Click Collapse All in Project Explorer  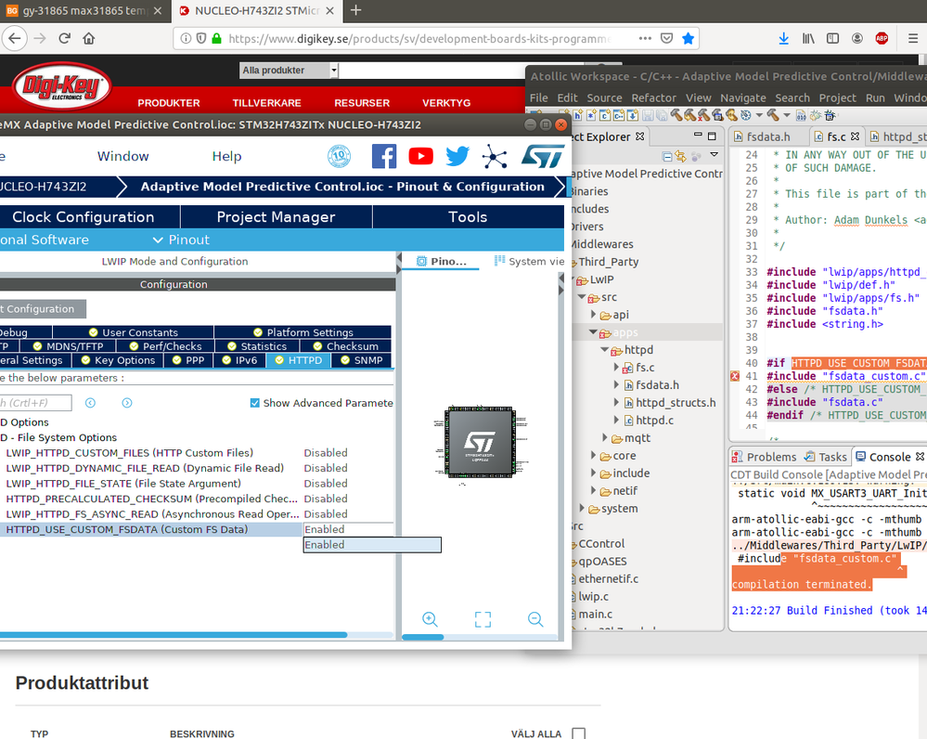pos(667,156)
